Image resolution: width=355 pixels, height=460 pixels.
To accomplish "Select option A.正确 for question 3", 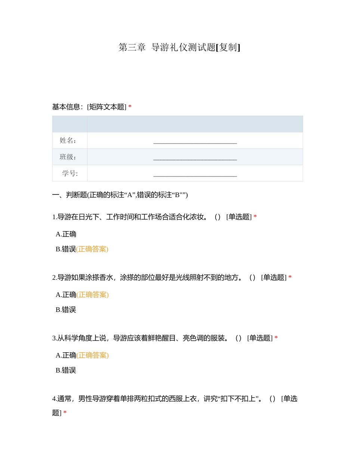I will pos(67,355).
